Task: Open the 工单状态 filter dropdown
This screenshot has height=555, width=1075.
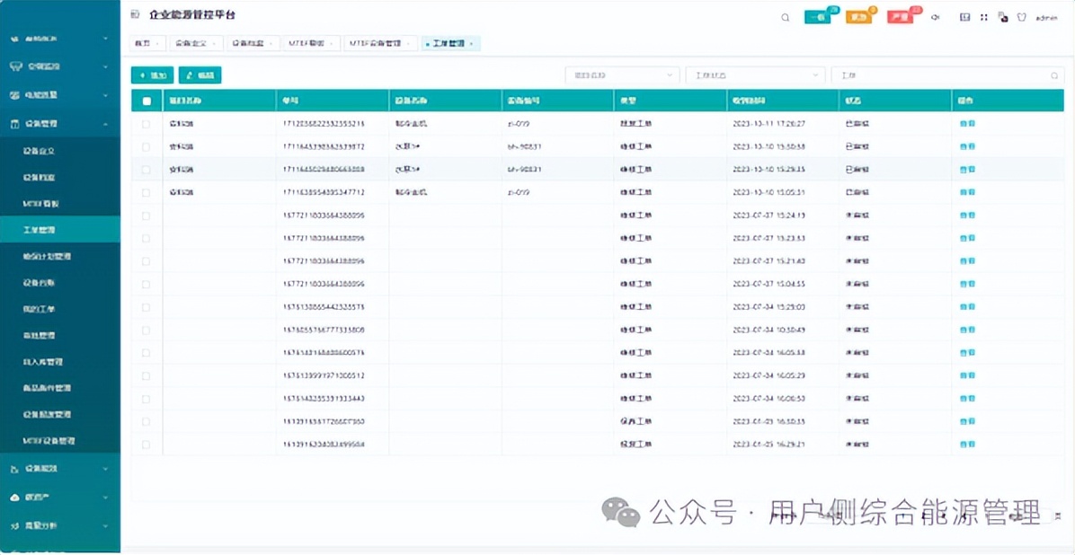Action: click(x=755, y=75)
